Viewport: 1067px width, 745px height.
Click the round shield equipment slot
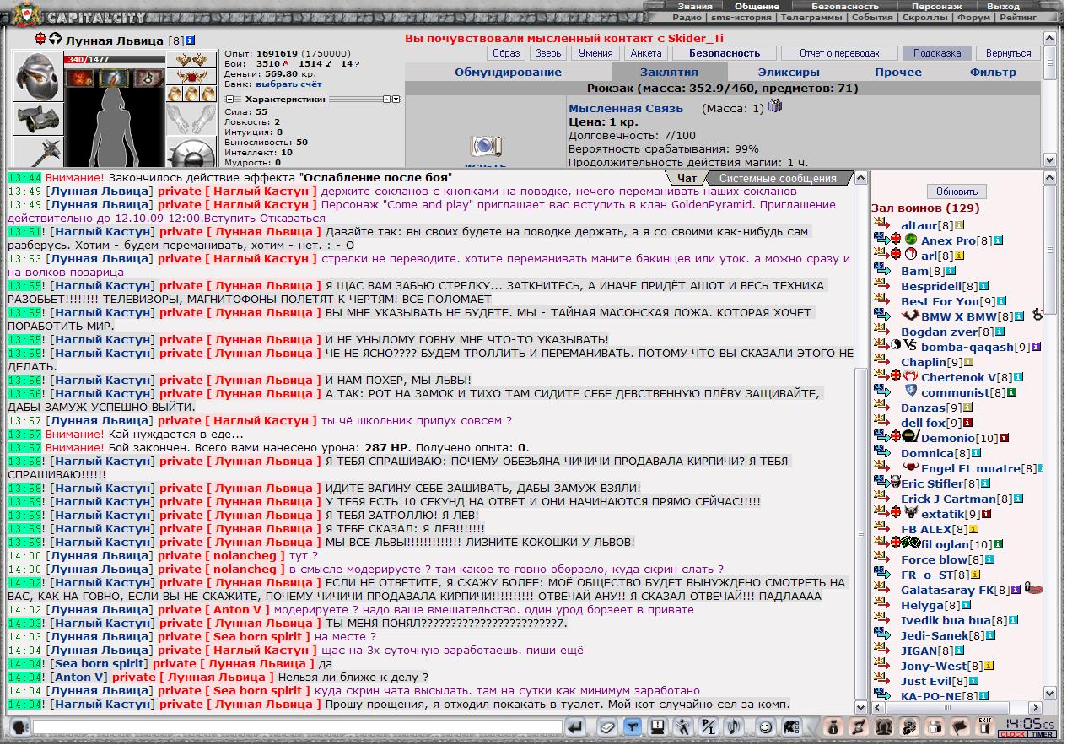click(191, 153)
